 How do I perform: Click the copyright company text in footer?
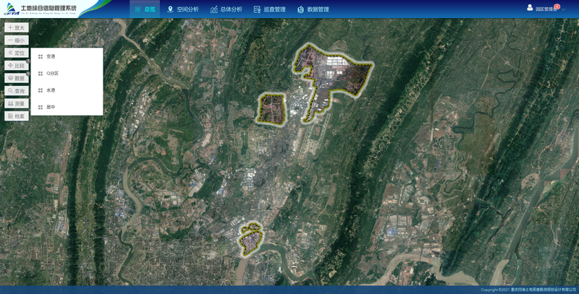528,290
